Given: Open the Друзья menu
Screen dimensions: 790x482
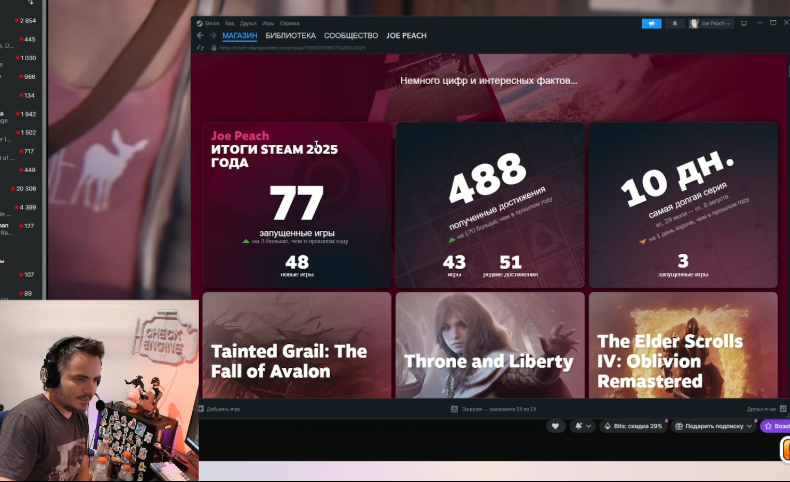Looking at the screenshot, I should 248,23.
